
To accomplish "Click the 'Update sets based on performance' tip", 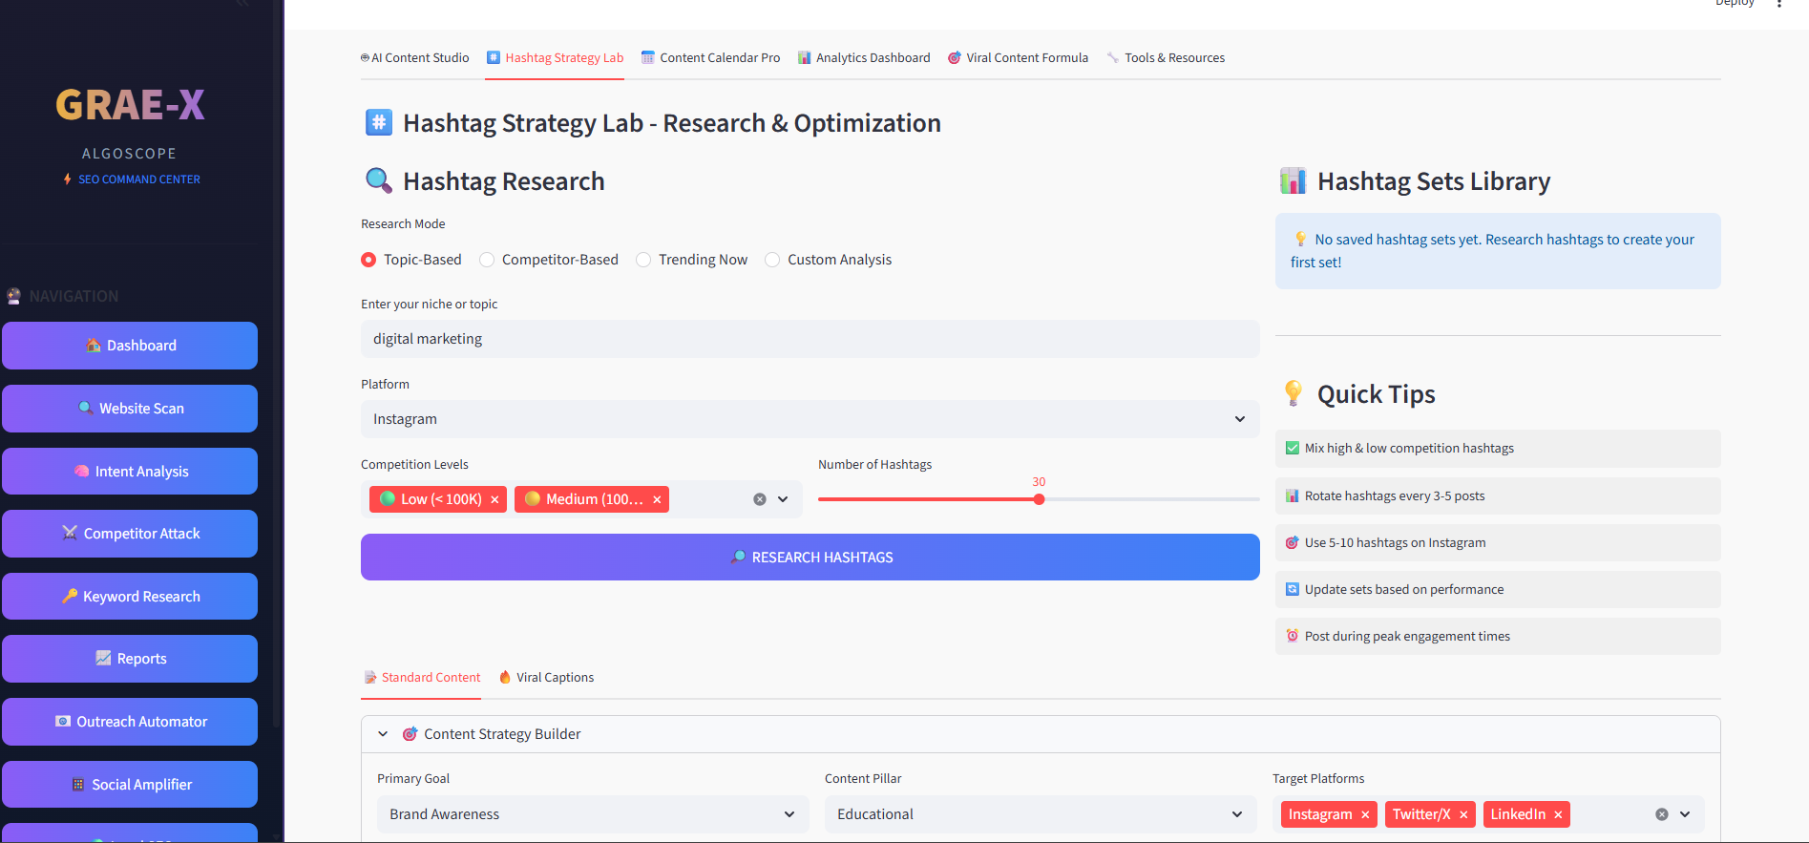I will tap(1498, 590).
